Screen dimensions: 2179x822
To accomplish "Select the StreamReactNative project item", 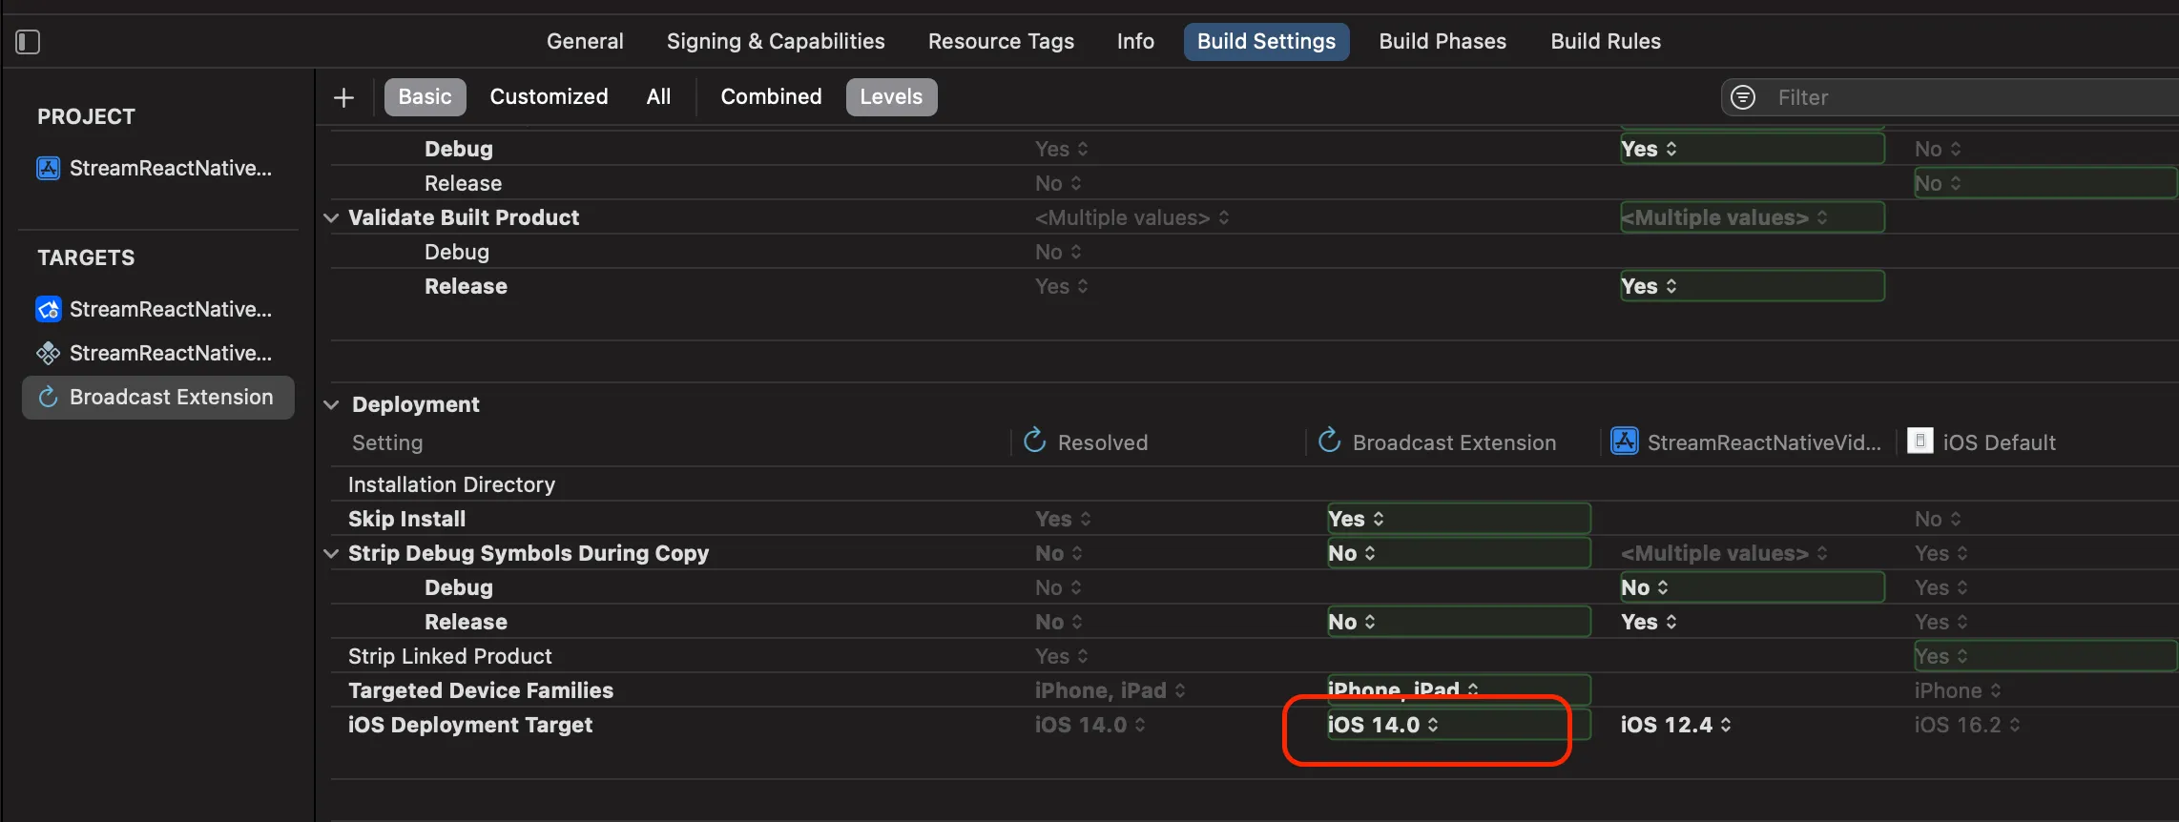I will [155, 169].
